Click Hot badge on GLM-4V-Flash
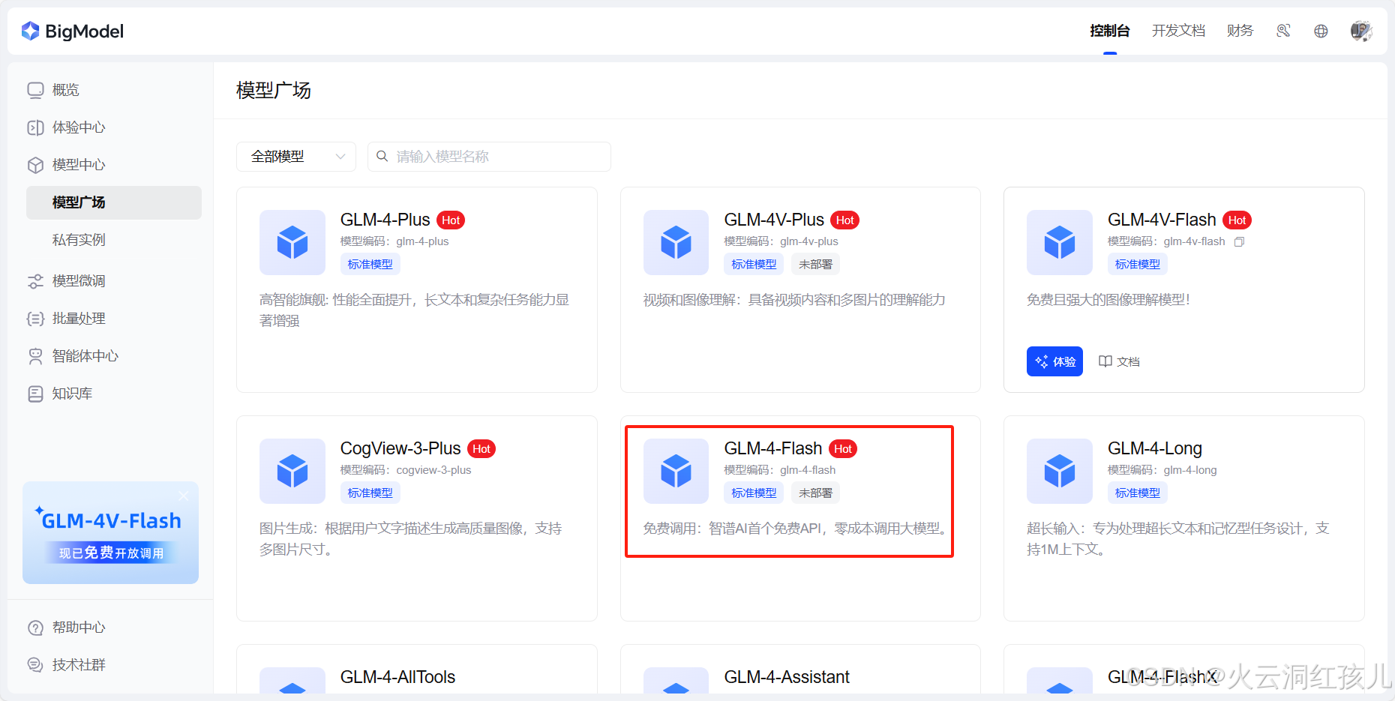Screen dimensions: 1395x701 pyautogui.click(x=1237, y=220)
